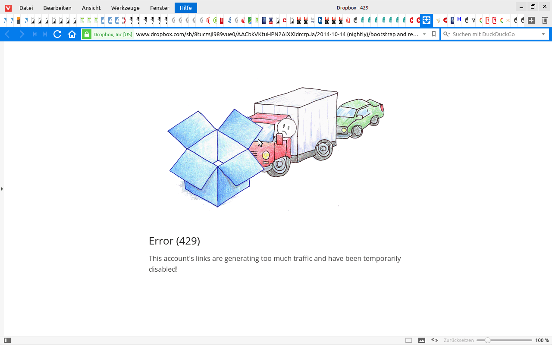
Task: Go forward to the next page
Action: click(x=22, y=34)
